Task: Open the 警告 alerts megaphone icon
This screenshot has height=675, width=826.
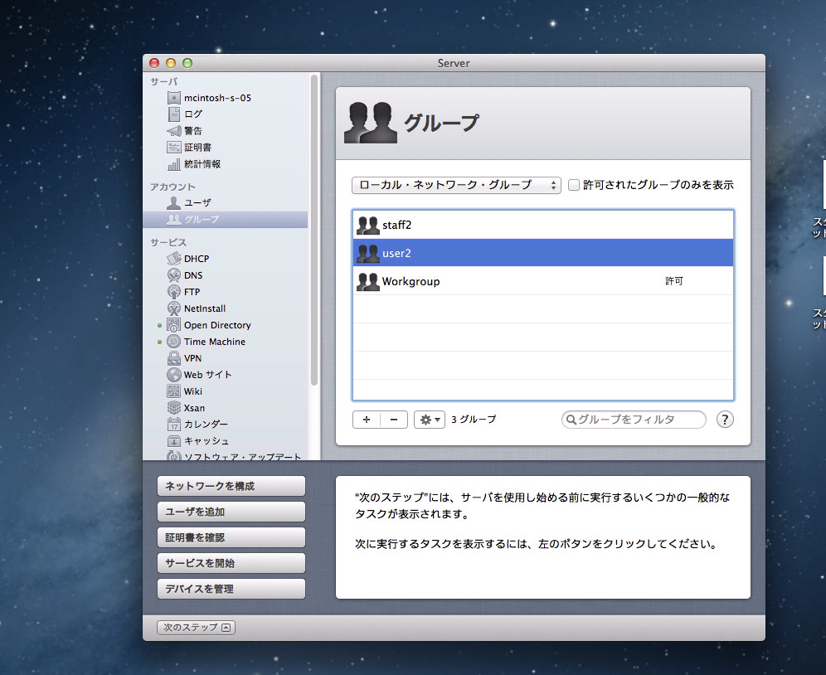Action: point(174,131)
